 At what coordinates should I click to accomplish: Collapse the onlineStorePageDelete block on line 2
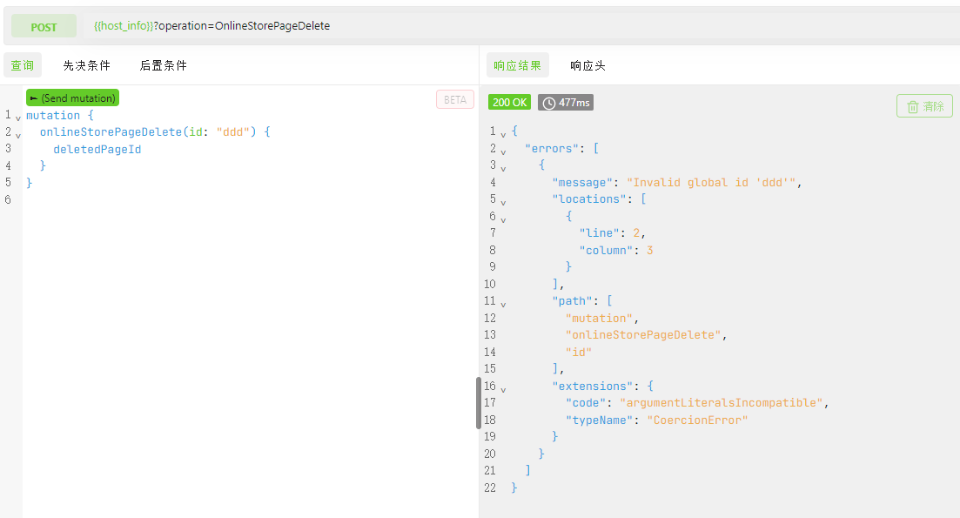(18, 134)
